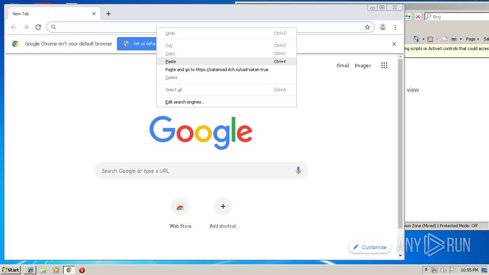Screen dimensions: 489x275
Task: Click the Chrome taskbar icon
Action: pos(69,270)
